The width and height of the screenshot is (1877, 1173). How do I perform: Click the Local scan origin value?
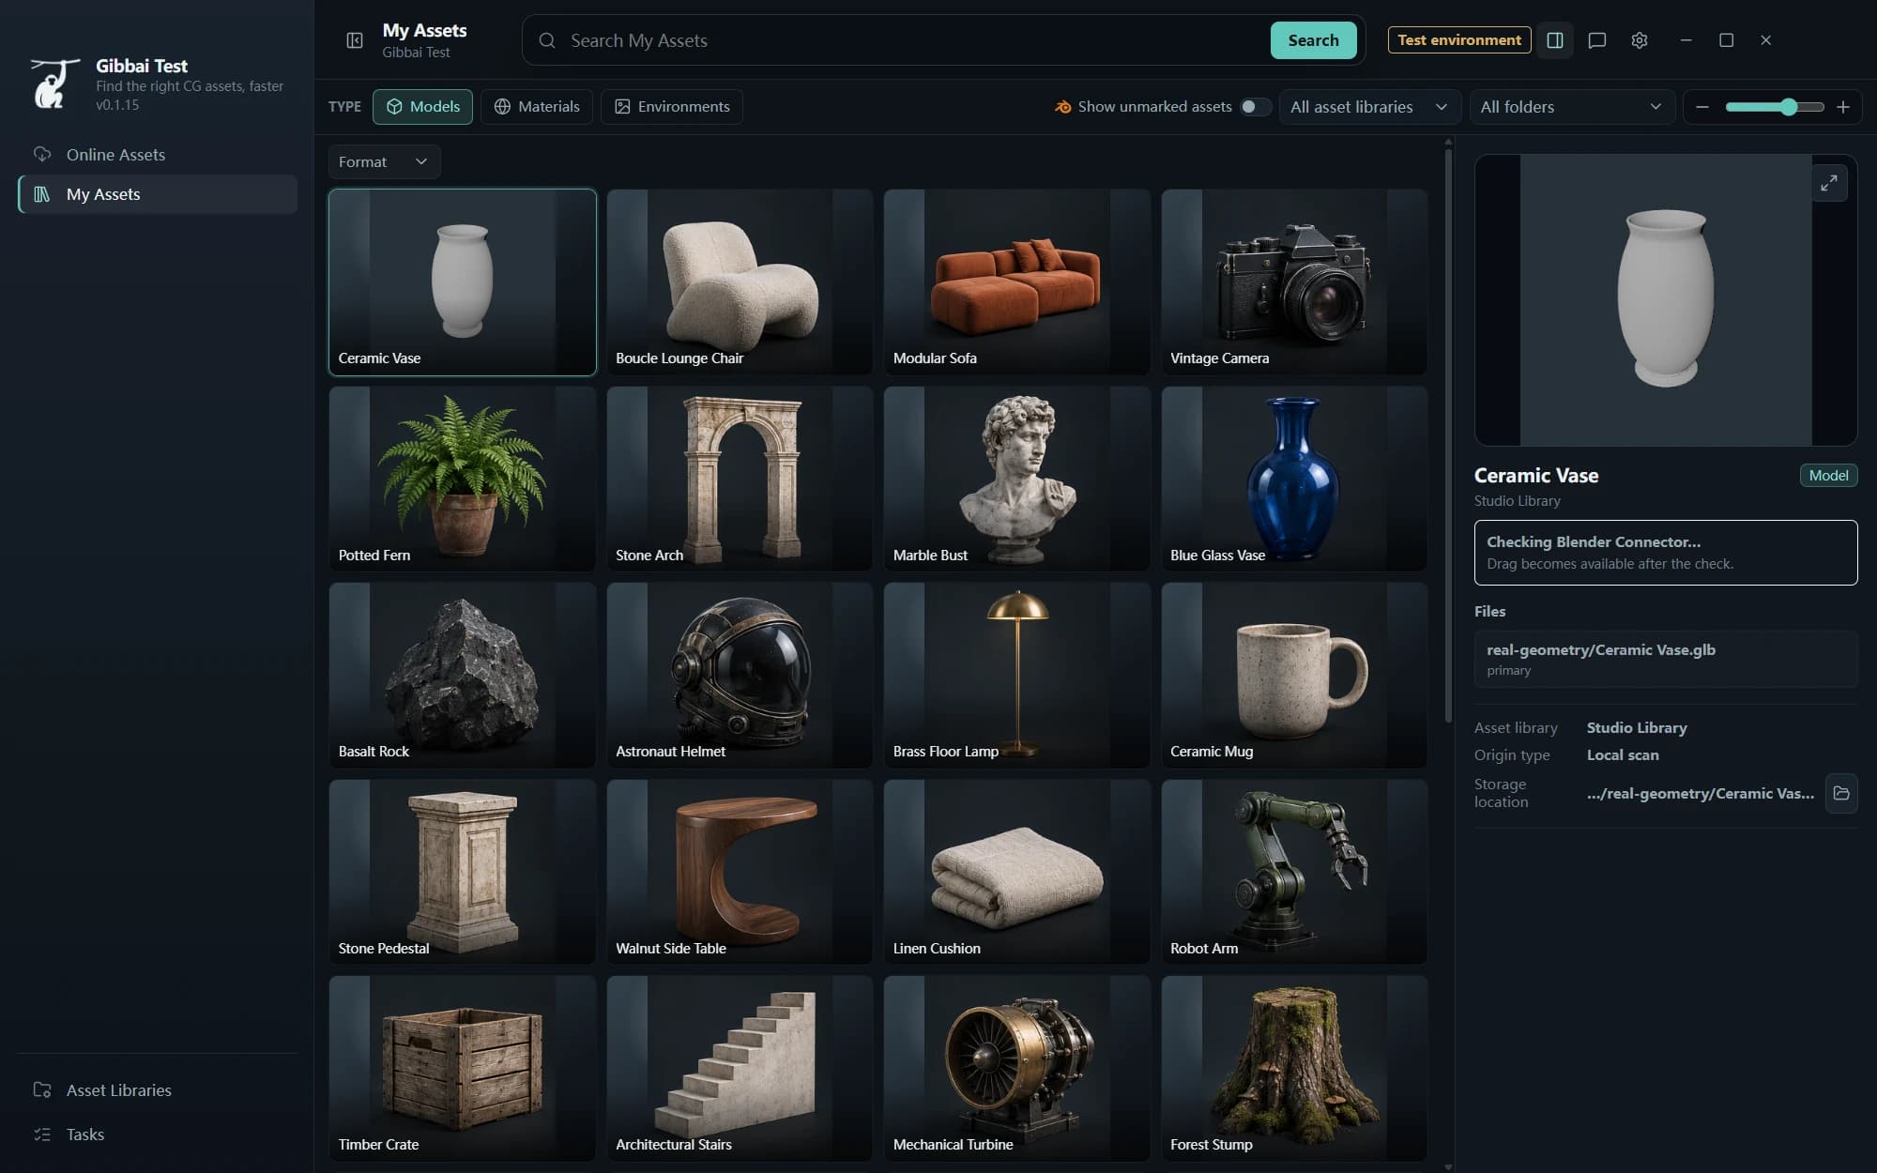point(1623,755)
